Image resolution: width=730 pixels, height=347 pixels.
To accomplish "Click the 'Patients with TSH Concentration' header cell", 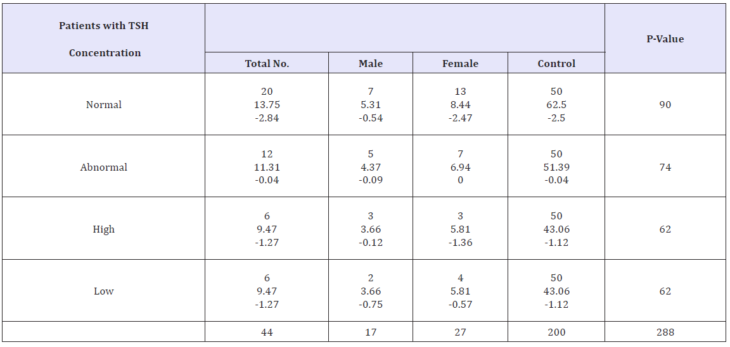I will tap(104, 39).
